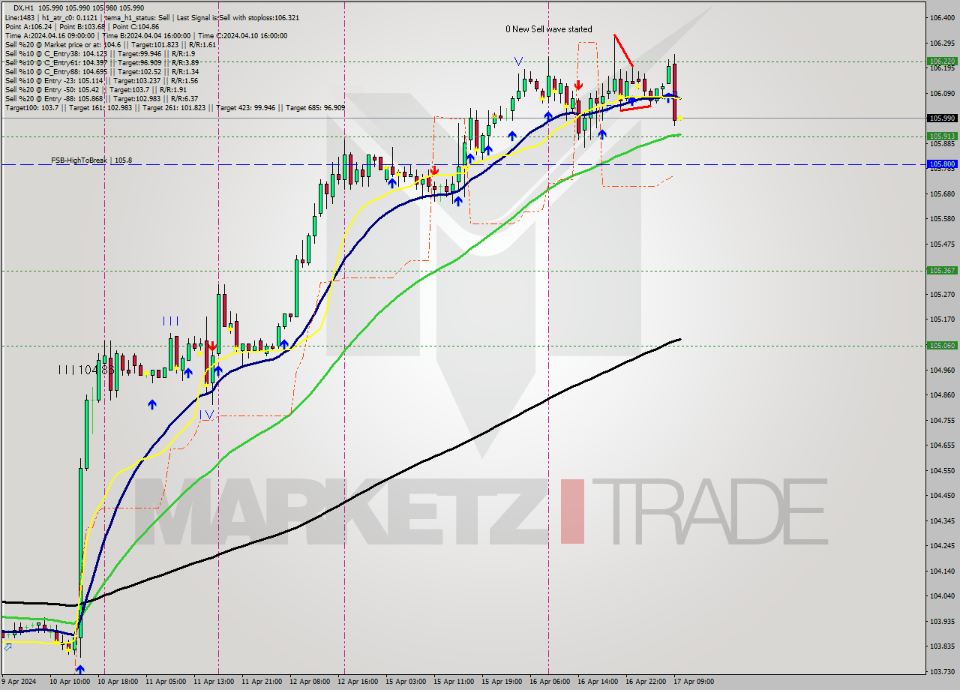Image resolution: width=960 pixels, height=690 pixels.
Task: Click the '16 Apr 14:00' time label
Action: click(x=599, y=682)
